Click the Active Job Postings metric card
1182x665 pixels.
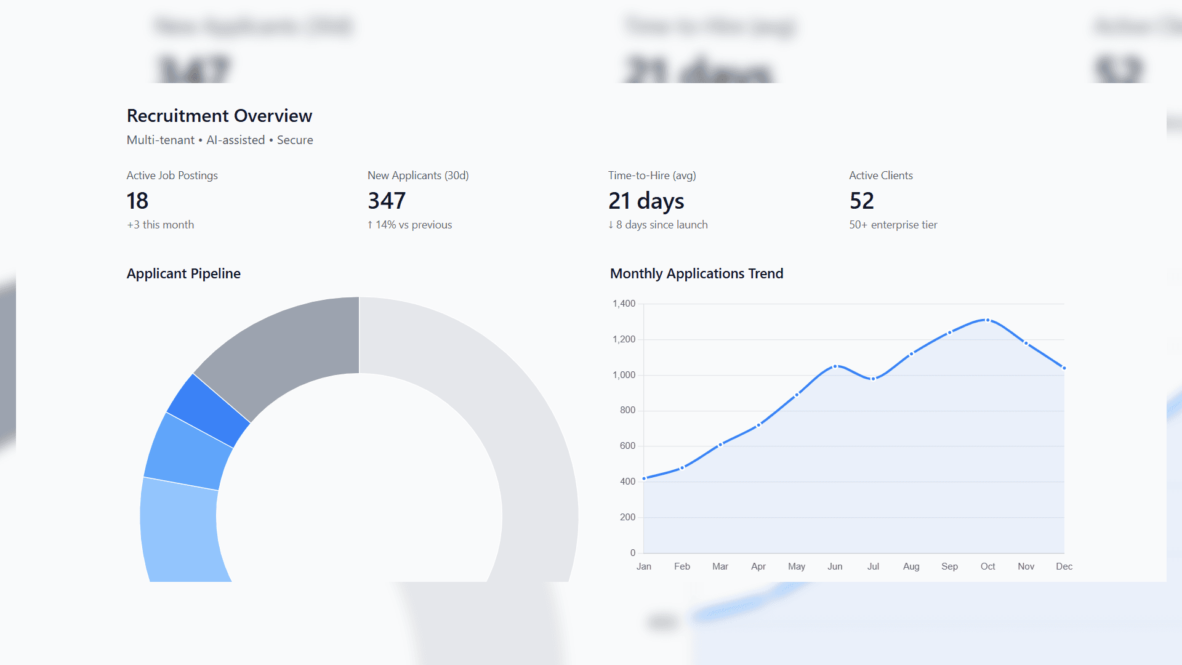pos(172,200)
